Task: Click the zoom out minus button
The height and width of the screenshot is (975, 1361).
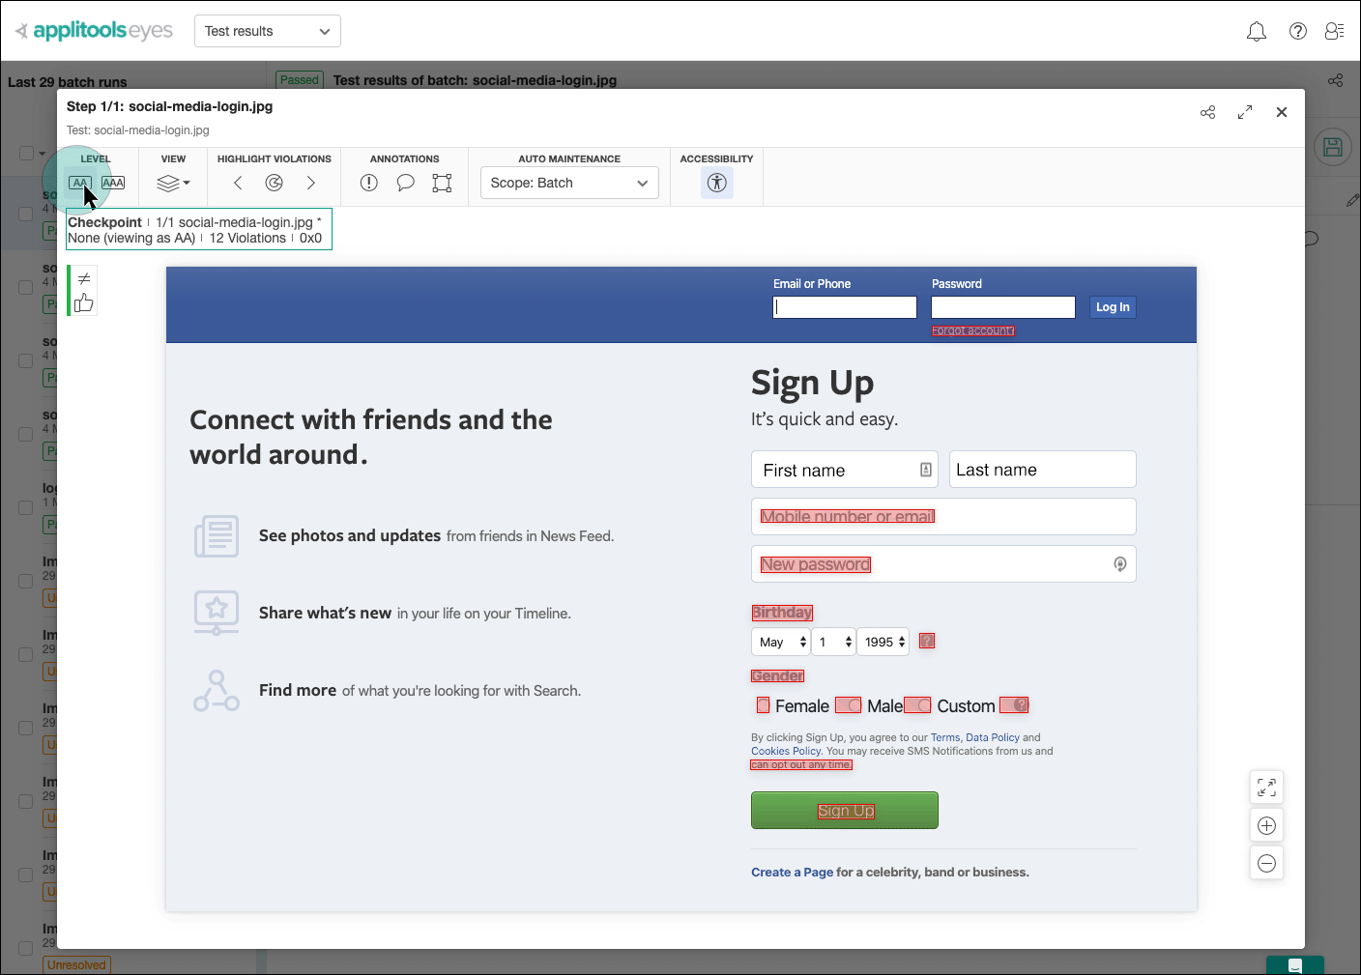Action: tap(1266, 863)
